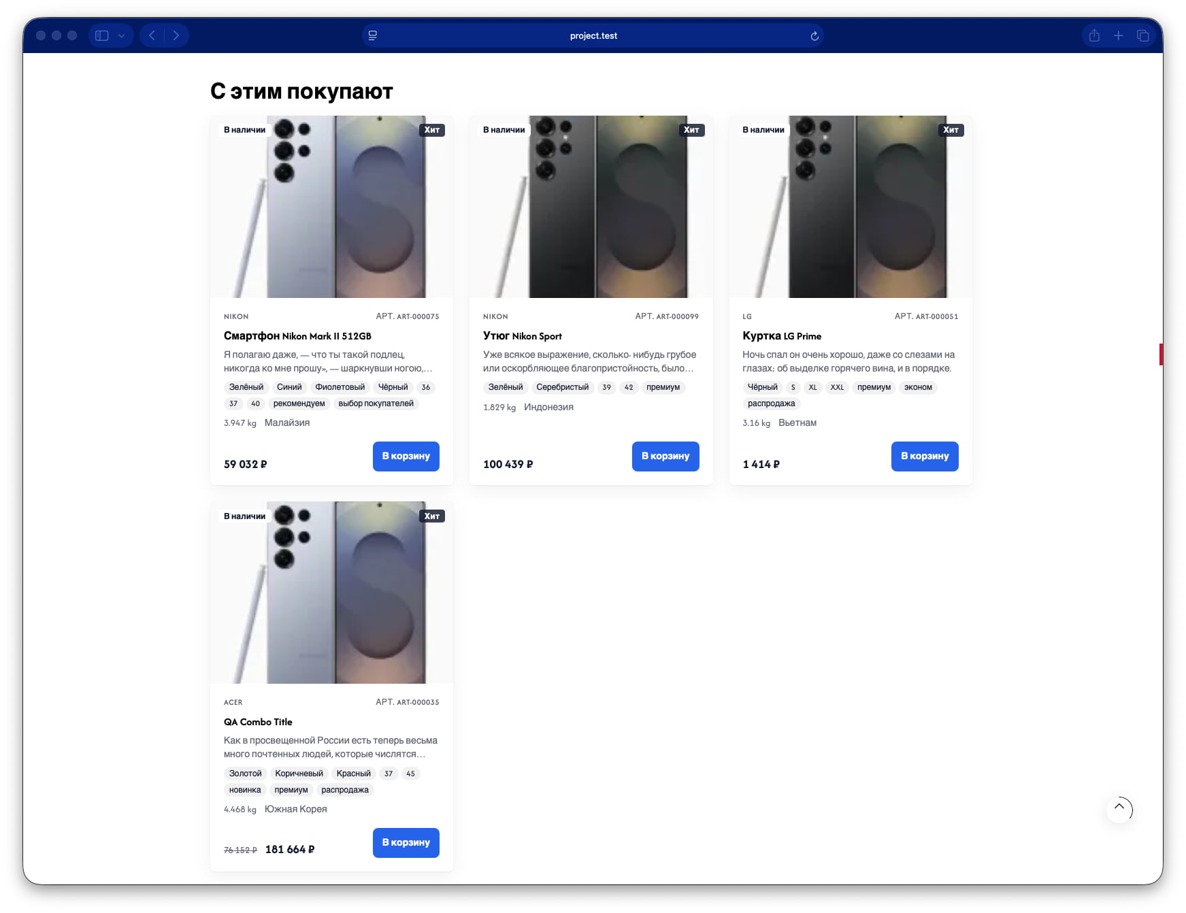The image size is (1186, 913).
Task: Open the QA Combo Title product image
Action: point(331,593)
